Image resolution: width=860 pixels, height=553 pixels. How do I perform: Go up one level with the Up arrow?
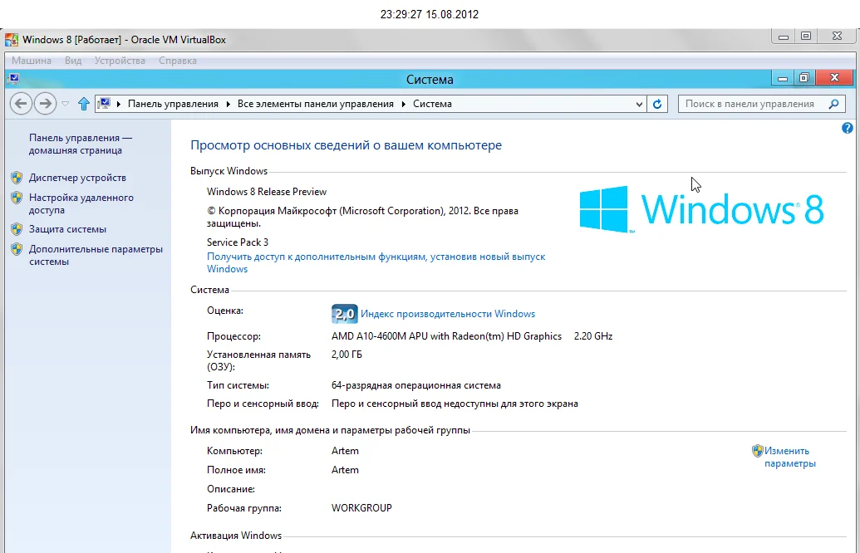coord(83,104)
